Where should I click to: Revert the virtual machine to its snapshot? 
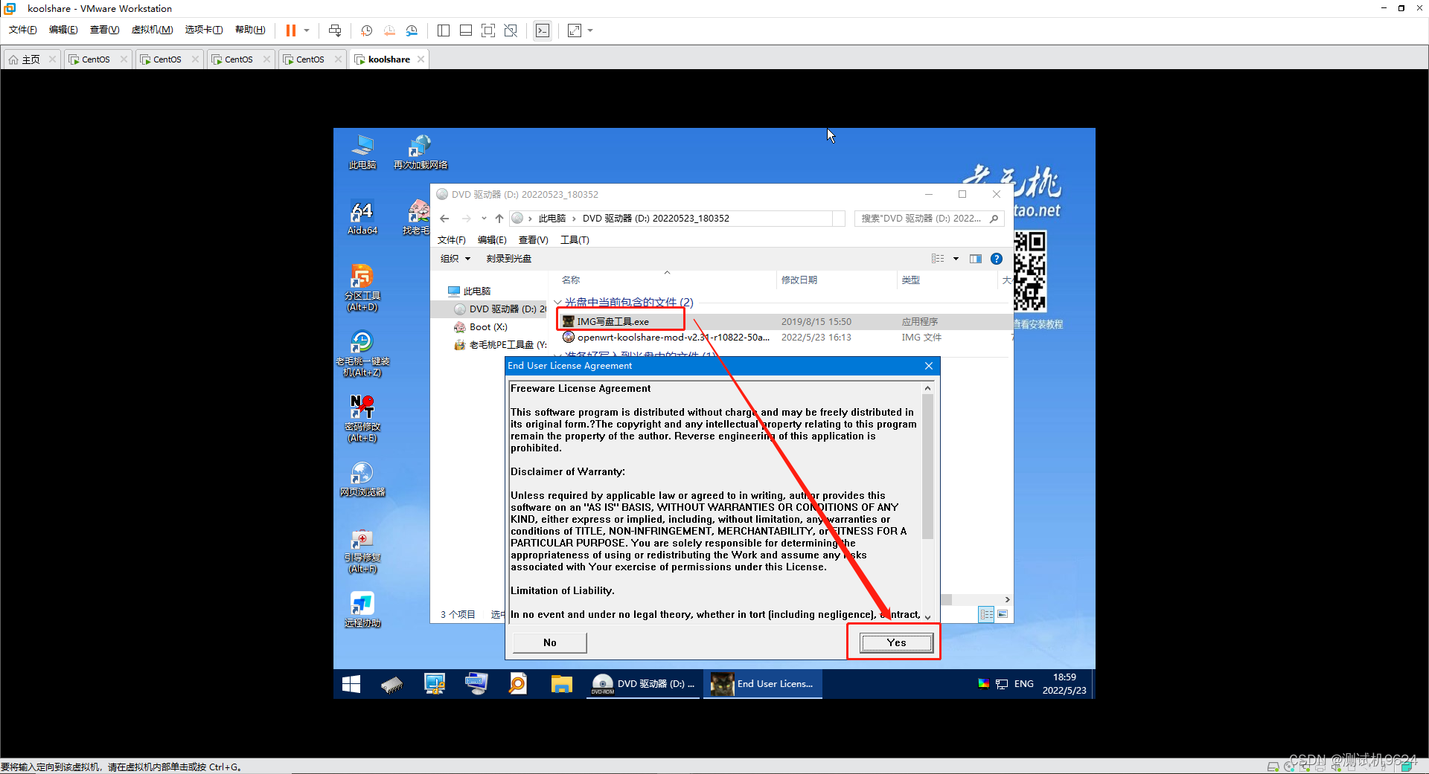click(389, 30)
